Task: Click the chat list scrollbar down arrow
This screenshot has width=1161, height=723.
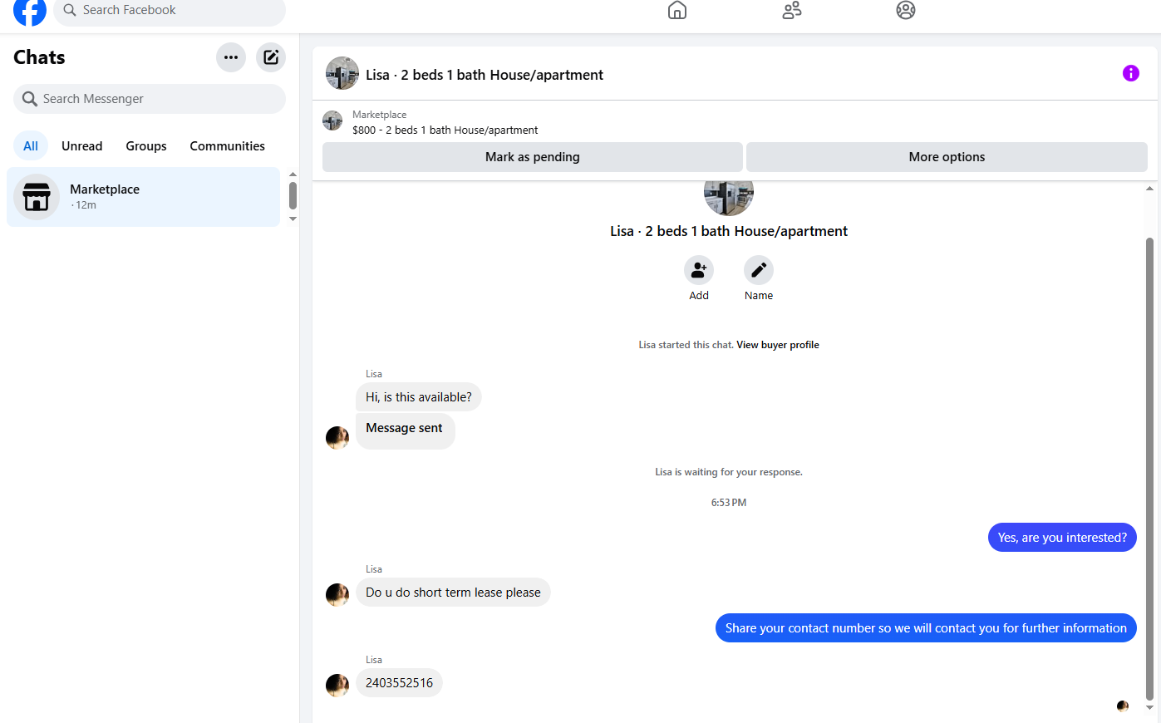Action: [x=293, y=219]
